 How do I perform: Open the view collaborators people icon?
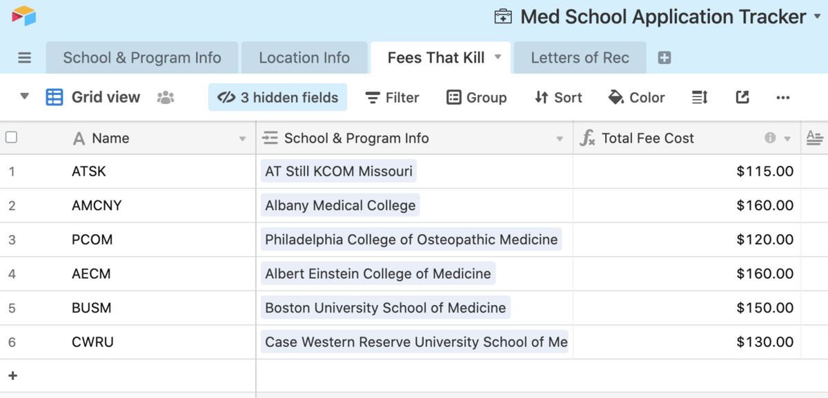[x=166, y=98]
